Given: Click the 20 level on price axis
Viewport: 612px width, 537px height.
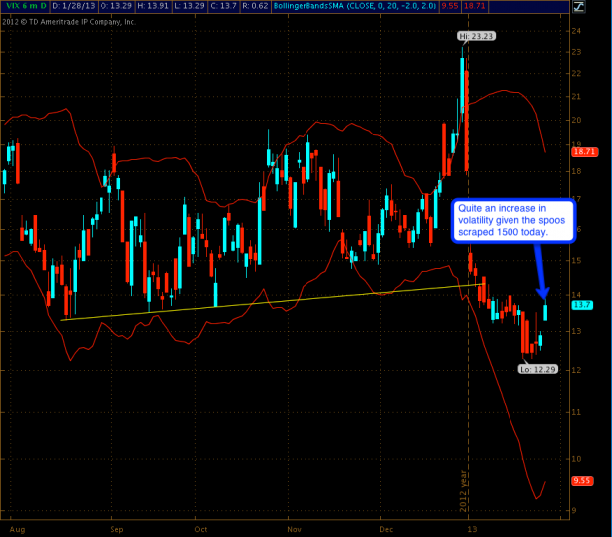Looking at the screenshot, I should [579, 120].
